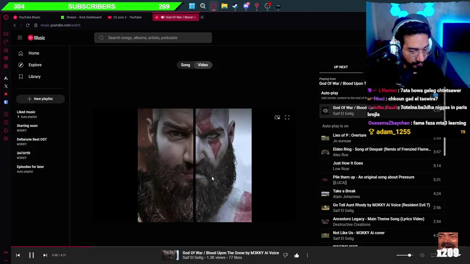
Task: Open Bitwarden in the Opera sidebar
Action: pyautogui.click(x=6, y=102)
